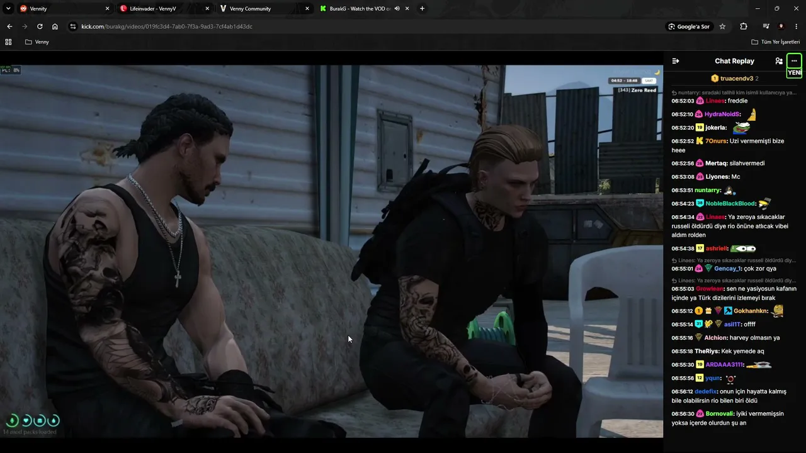The height and width of the screenshot is (453, 806).
Task: Open Gencay_1 username in chat
Action: pos(727,269)
